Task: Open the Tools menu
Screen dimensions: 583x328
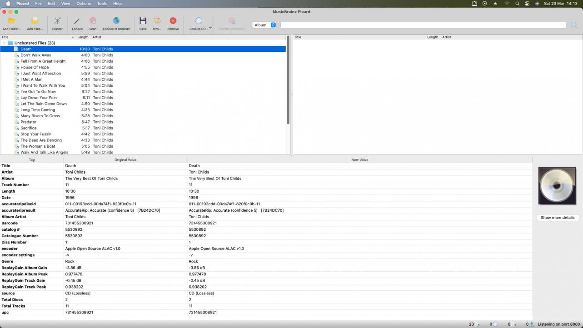Action: 102,3
